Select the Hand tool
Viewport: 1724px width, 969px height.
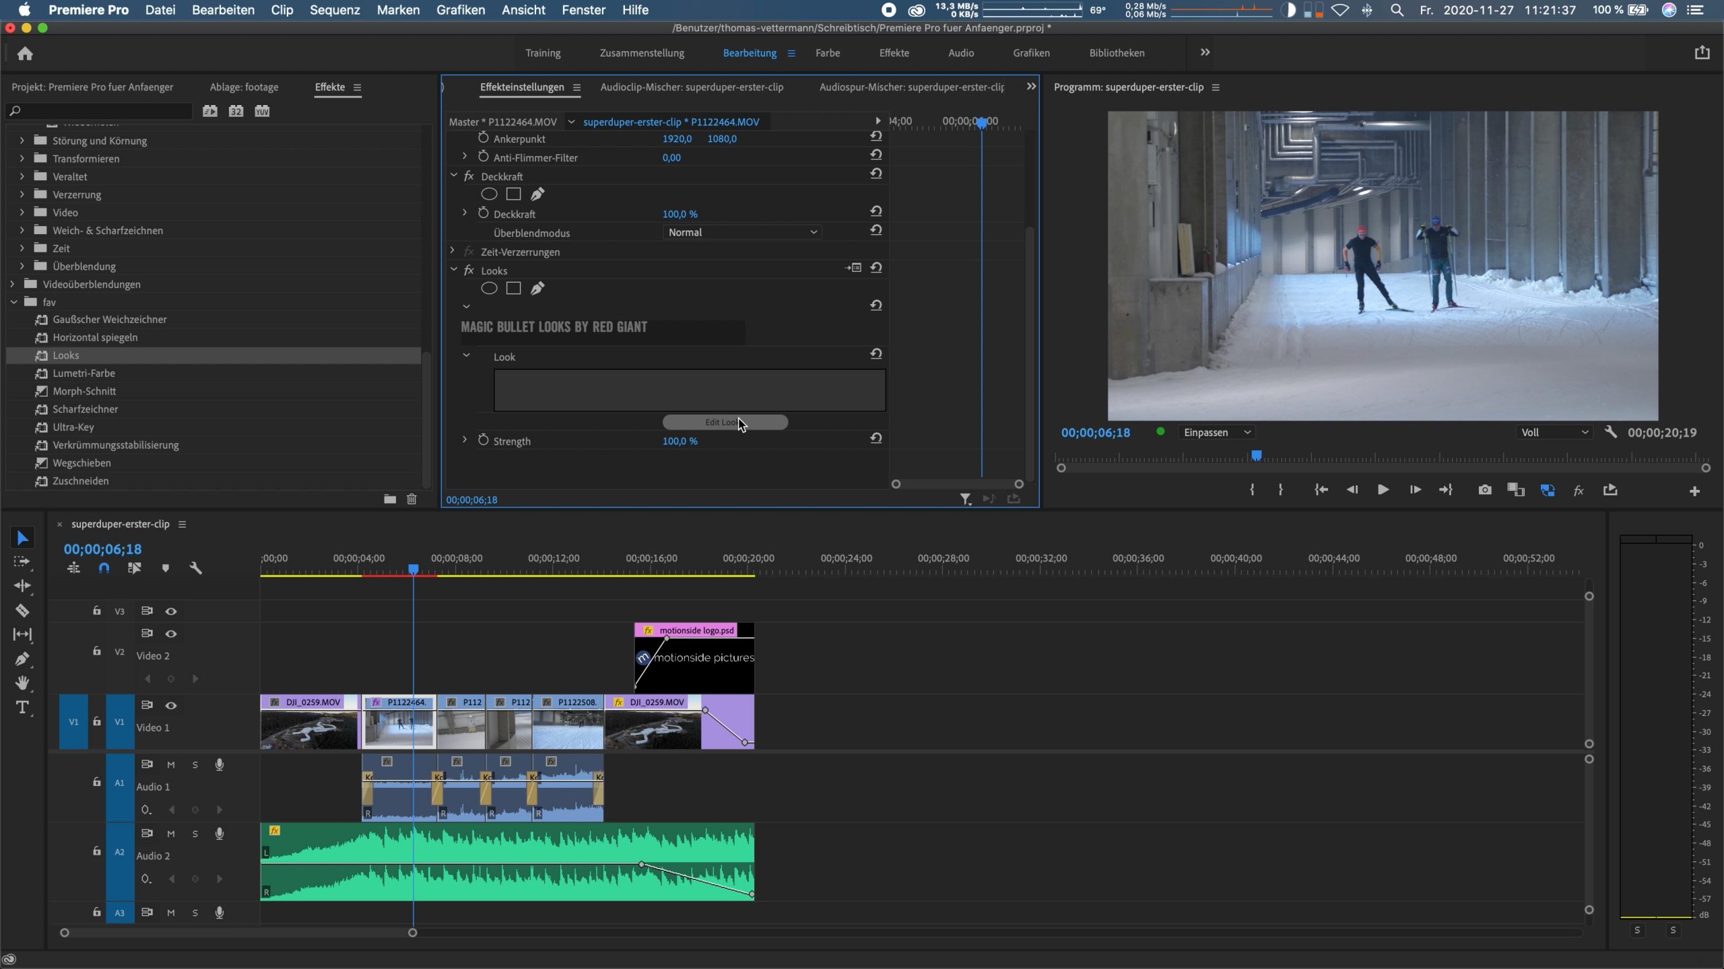pyautogui.click(x=22, y=683)
